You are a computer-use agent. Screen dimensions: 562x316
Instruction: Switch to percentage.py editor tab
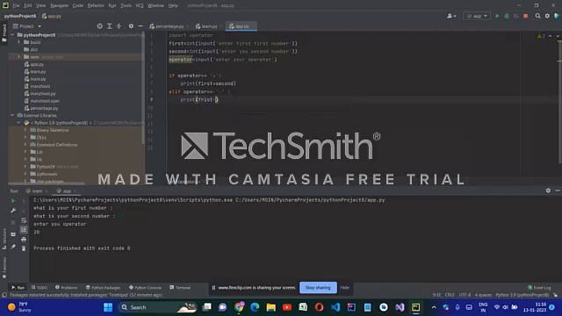click(x=169, y=26)
